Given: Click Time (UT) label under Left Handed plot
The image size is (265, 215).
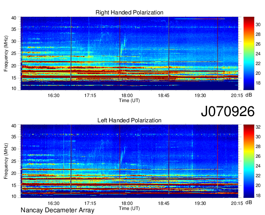Looking at the screenshot, I should pos(129,208).
